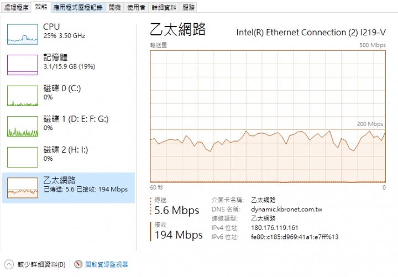
Task: Collapse view with 較少詳細資料(D)
Action: click(x=41, y=264)
